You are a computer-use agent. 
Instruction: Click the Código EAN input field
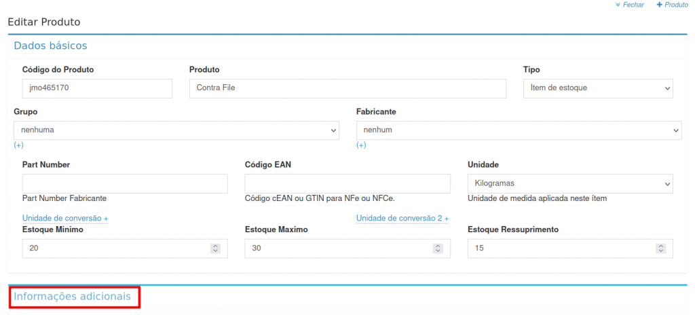pos(347,184)
